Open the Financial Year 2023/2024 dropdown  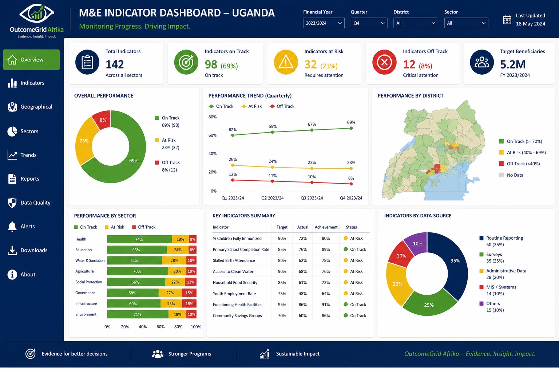(324, 23)
